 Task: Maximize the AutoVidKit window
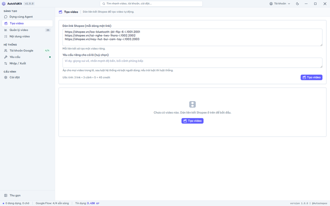(x=315, y=4)
